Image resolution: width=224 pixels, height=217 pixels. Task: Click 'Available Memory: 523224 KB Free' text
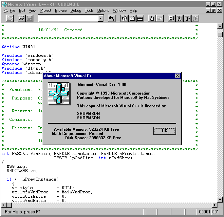(x=86, y=129)
